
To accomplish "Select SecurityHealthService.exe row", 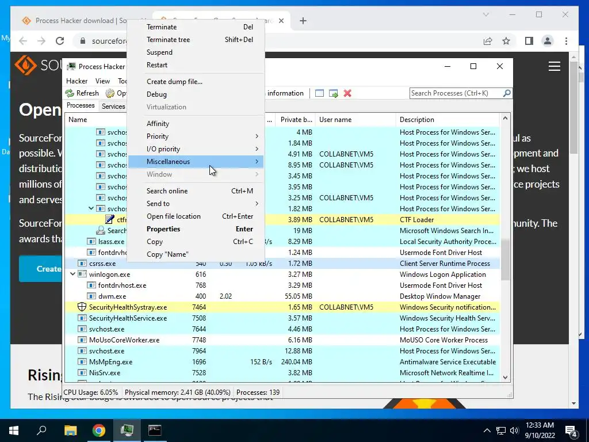I will click(x=282, y=318).
